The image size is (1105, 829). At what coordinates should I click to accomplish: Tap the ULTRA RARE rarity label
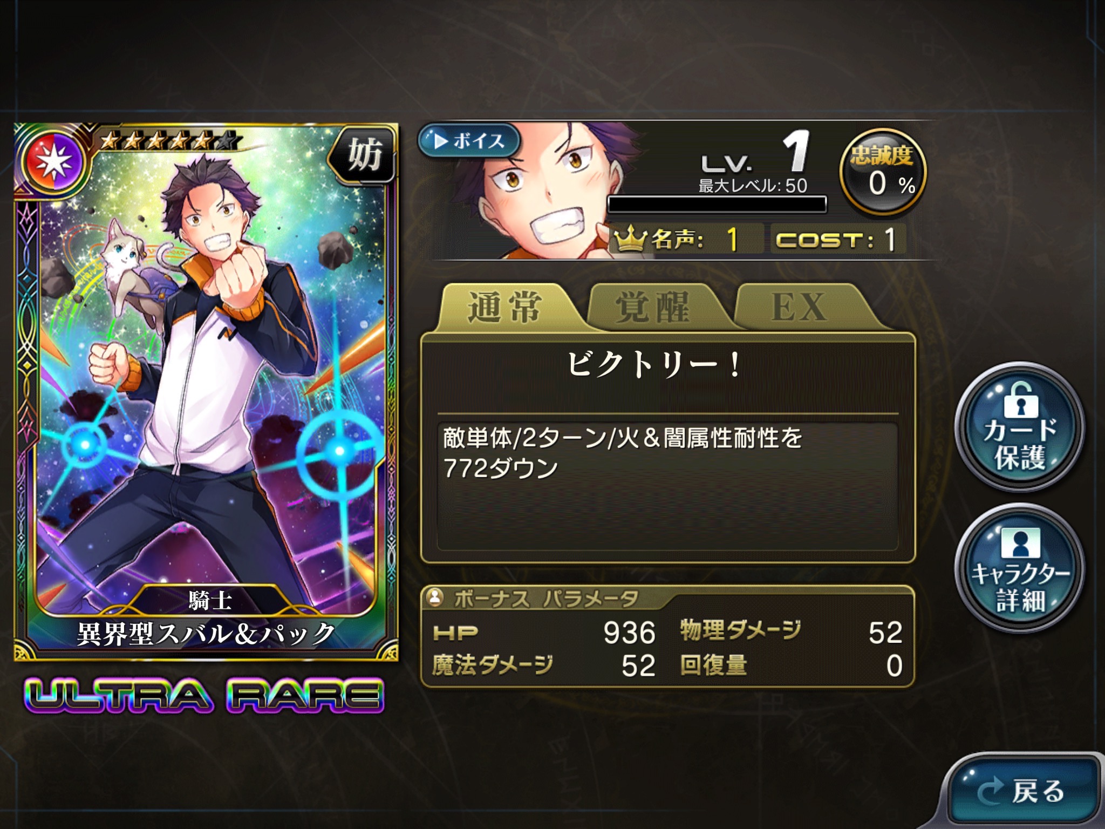pos(204,696)
